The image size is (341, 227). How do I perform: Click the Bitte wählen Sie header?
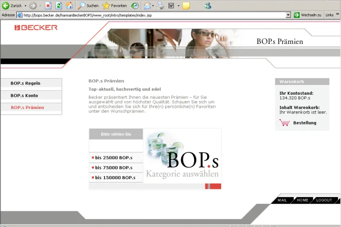[x=116, y=134]
